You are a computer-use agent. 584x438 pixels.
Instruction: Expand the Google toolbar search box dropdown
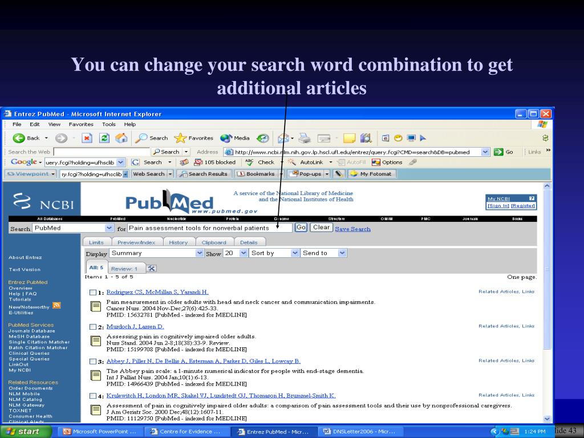click(x=121, y=163)
